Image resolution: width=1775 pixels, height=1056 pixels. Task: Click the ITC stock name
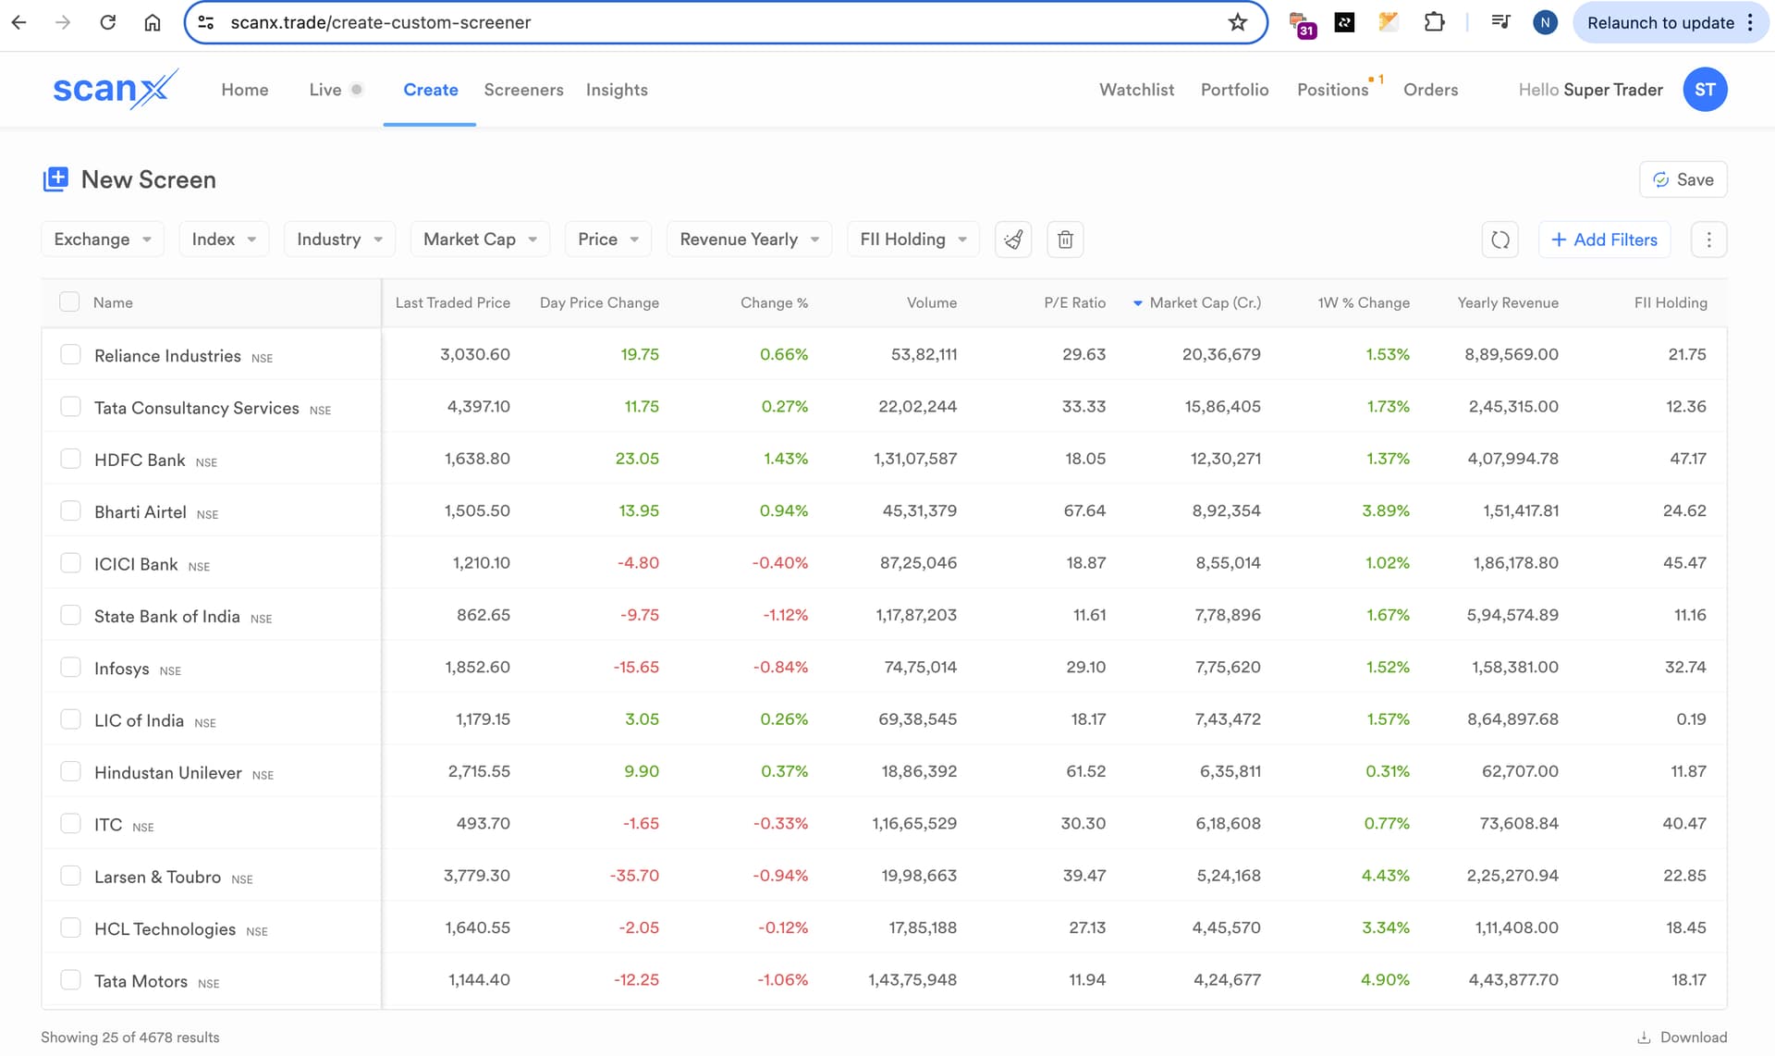click(x=108, y=824)
